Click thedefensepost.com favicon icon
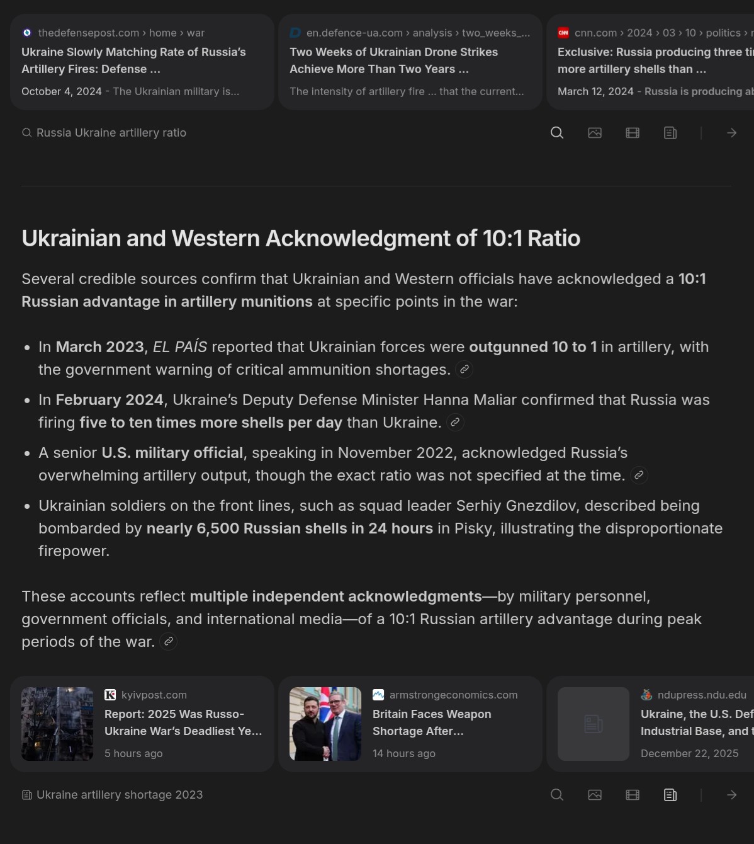The width and height of the screenshot is (754, 844). [x=27, y=33]
